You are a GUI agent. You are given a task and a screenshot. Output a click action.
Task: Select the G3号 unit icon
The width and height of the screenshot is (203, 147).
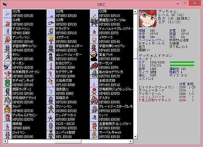pyautogui.click(x=94, y=13)
